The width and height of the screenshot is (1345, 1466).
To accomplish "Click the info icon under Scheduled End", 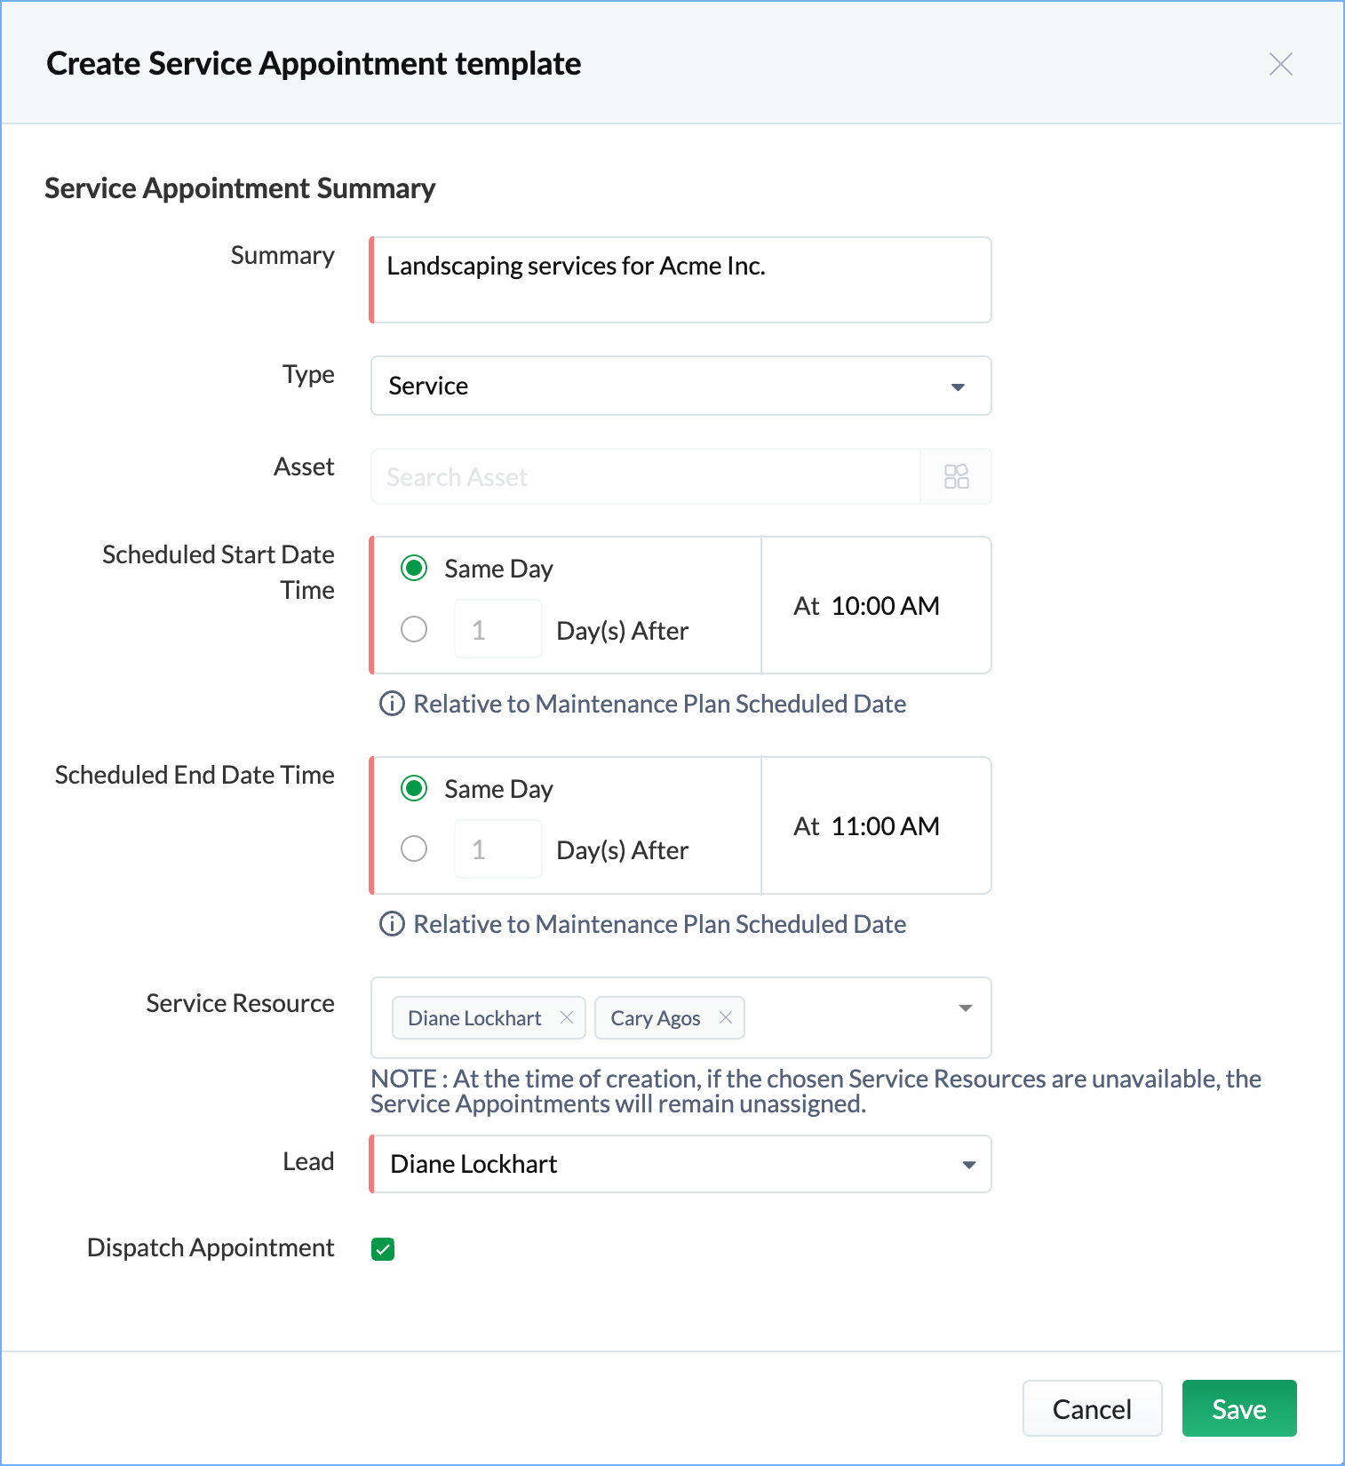I will pos(392,924).
